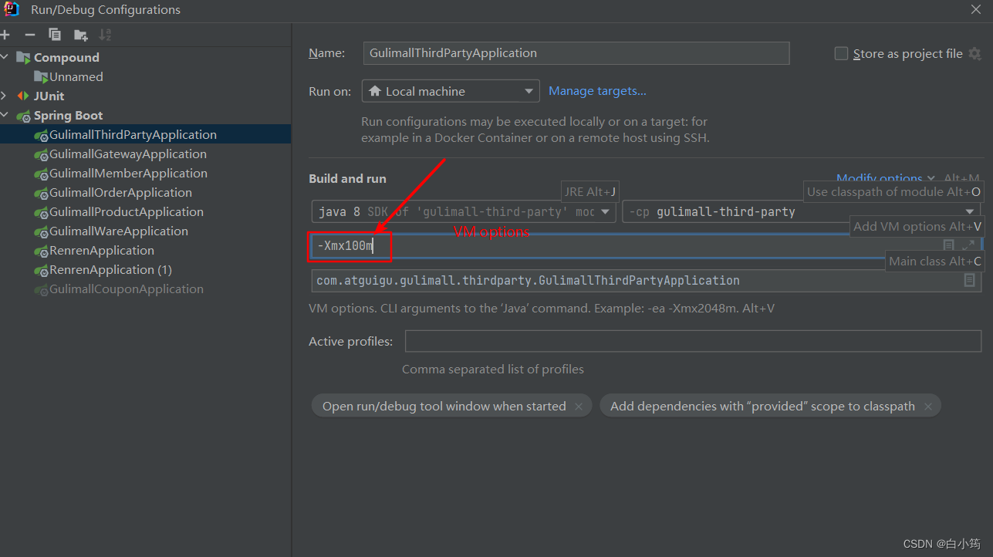Open the java 8 SDK dropdown

coord(463,211)
